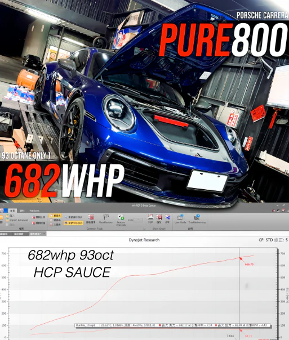The width and height of the screenshot is (289, 340).
Task: Expand the Share dropdown arrow
Action: pyautogui.click(x=167, y=225)
